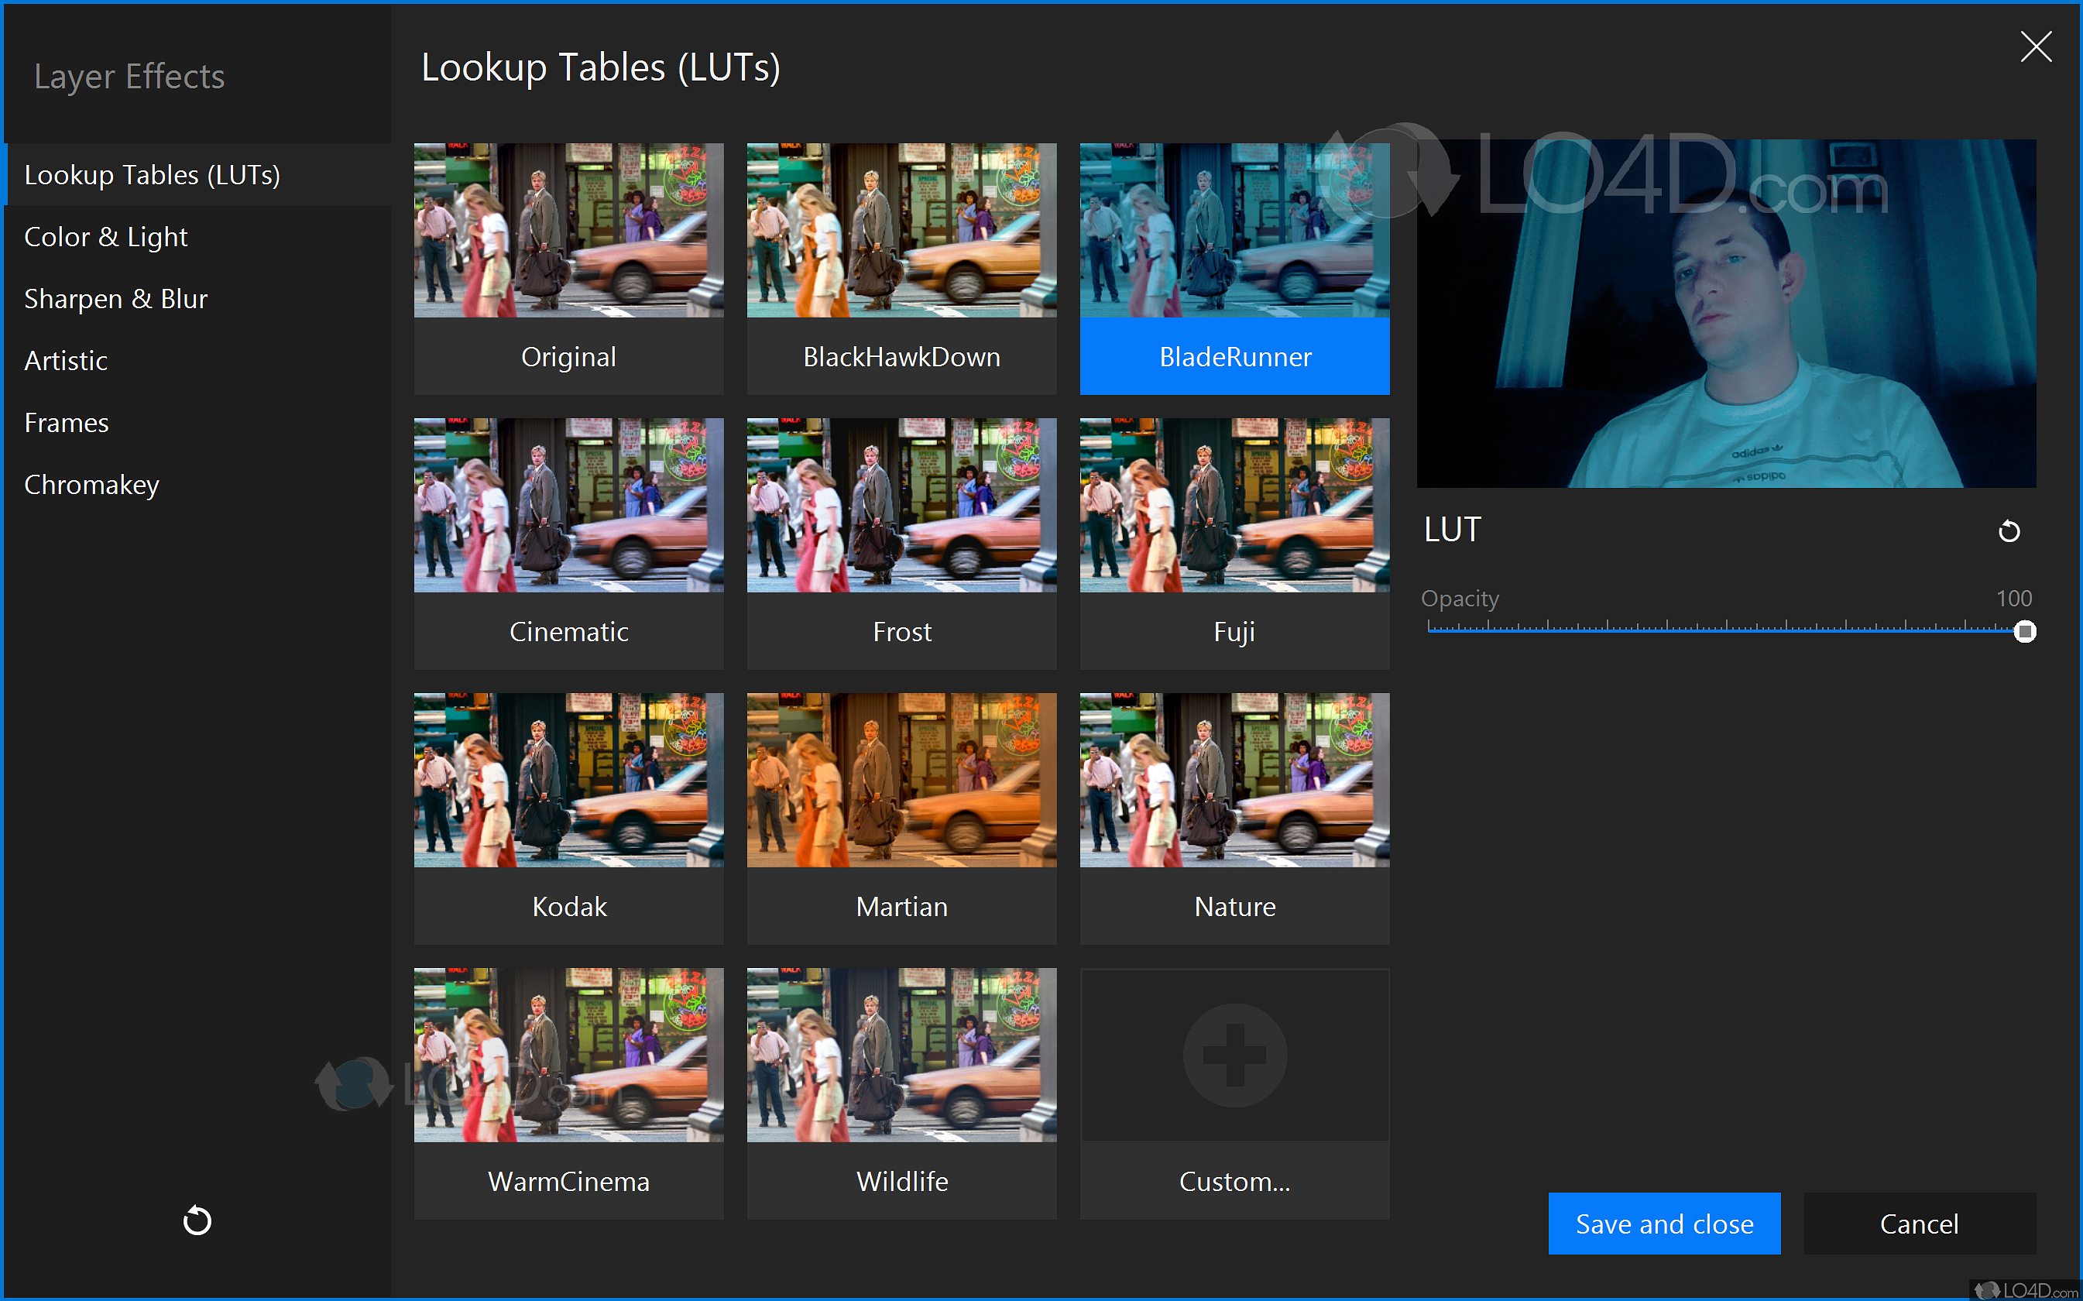
Task: Click the reset icon in the sidebar bottom
Action: (x=197, y=1220)
